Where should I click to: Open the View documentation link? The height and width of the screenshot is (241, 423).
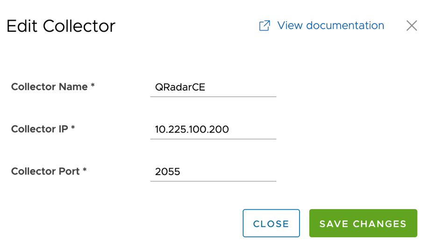point(330,26)
